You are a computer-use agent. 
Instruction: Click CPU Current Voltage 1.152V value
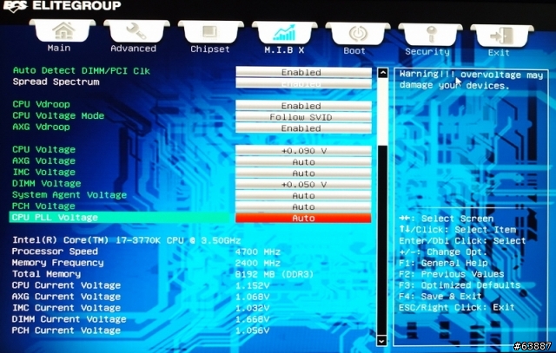click(x=252, y=285)
